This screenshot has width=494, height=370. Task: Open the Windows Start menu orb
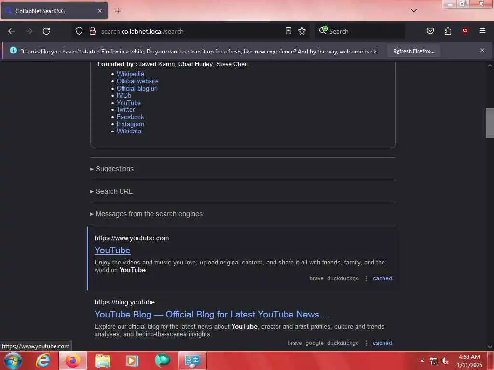click(13, 360)
